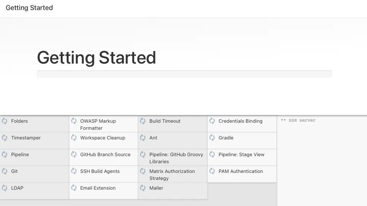367x206 pixels.
Task: Click the sync icon next to SSH Build Agents
Action: coord(74,171)
